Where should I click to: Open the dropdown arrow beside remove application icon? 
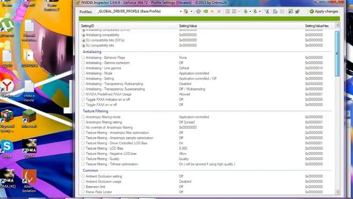(239, 11)
